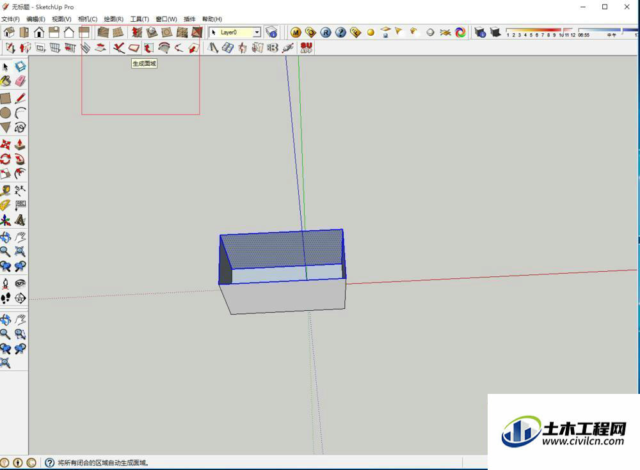Open the 相机(C) menu
Screen dimensions: 640x470
pos(88,19)
